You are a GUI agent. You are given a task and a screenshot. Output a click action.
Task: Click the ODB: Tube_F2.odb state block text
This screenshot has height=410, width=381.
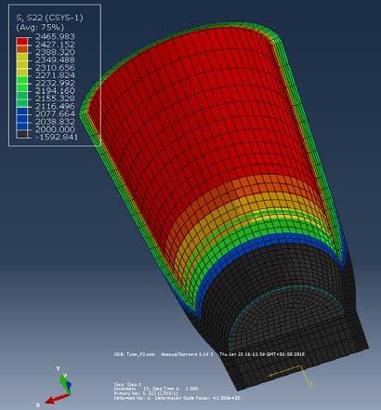tap(134, 354)
